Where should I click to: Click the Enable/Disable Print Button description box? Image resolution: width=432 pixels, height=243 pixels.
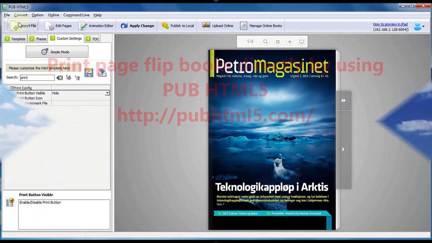coord(64,215)
